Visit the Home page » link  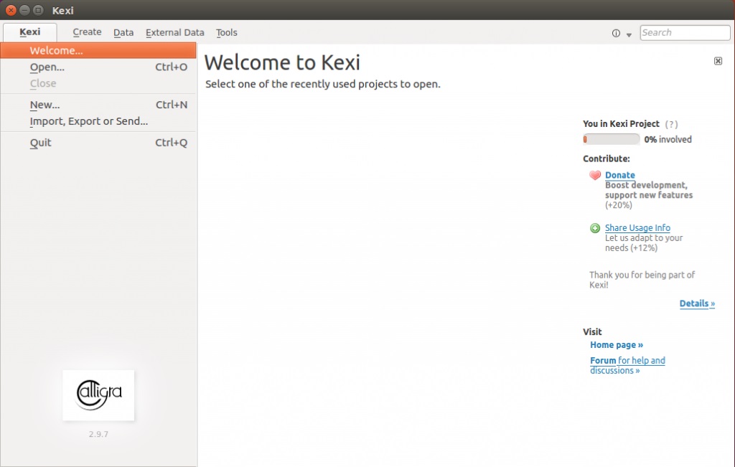[x=617, y=345]
